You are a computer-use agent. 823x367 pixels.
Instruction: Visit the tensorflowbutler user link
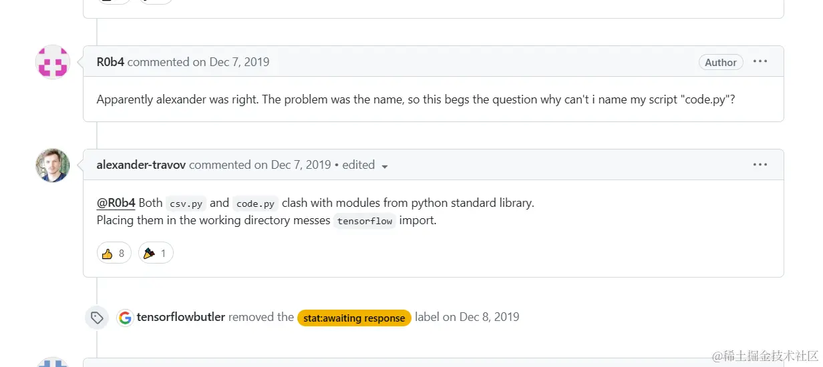[181, 317]
